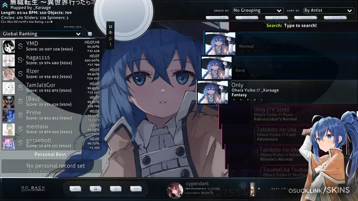
Task: Click the Normal difficulty thumbnail image
Action: click(x=220, y=44)
